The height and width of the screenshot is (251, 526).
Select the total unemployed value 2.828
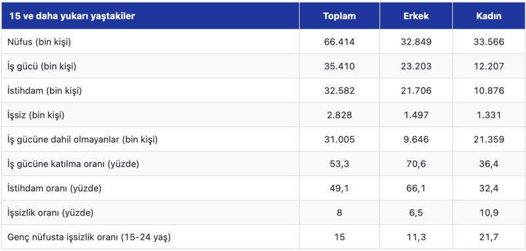[x=339, y=115]
